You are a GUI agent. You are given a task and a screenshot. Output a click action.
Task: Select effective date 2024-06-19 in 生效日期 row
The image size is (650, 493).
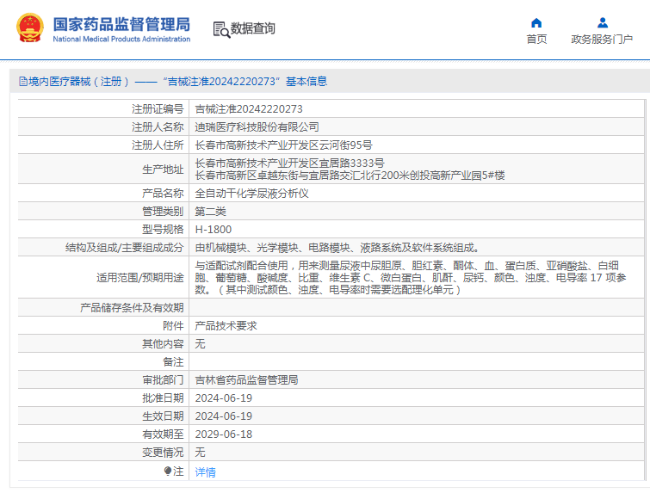click(224, 416)
